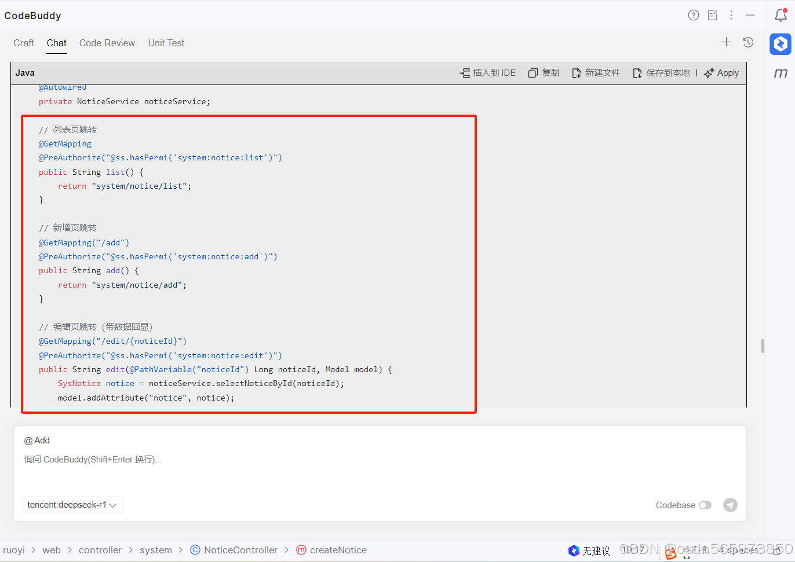Click the CodeBuddy panel title
Viewport: 795px width, 562px height.
click(x=32, y=16)
